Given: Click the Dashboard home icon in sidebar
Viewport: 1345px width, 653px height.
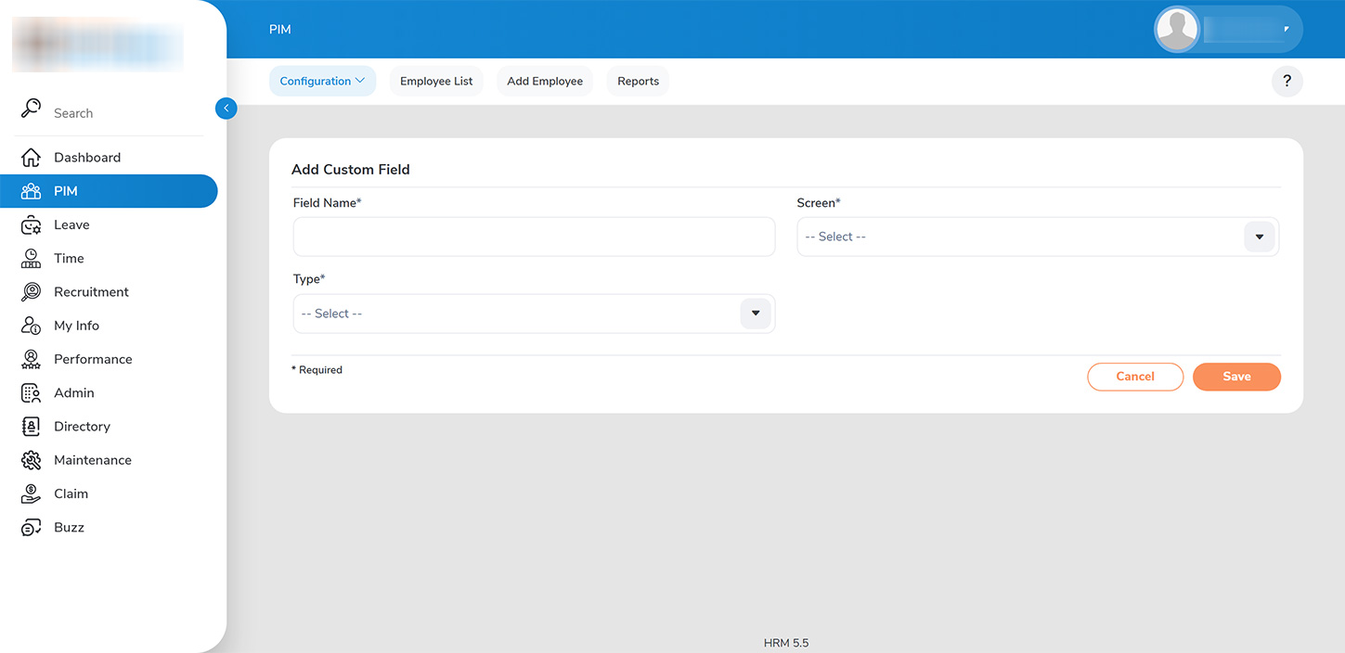Looking at the screenshot, I should [x=31, y=158].
